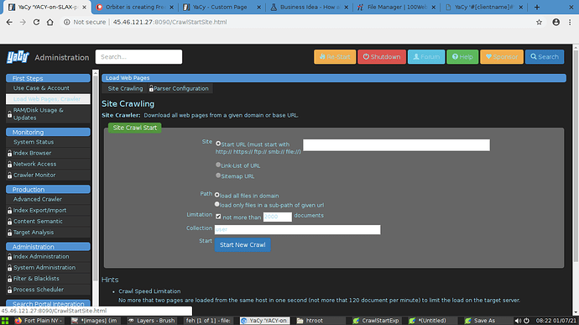Switch to the File Manager 100Web tab

click(397, 7)
